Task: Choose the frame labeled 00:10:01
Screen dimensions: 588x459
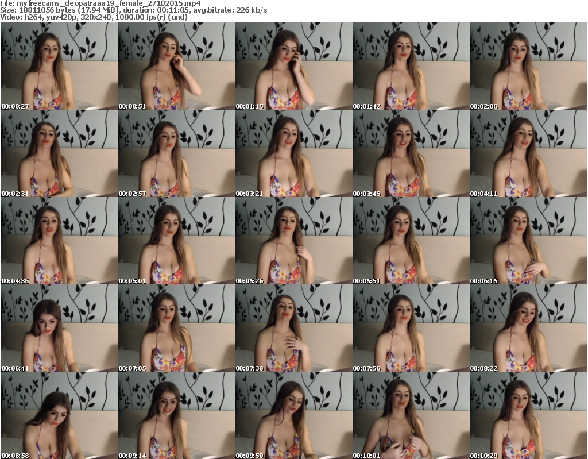Action: tap(411, 415)
